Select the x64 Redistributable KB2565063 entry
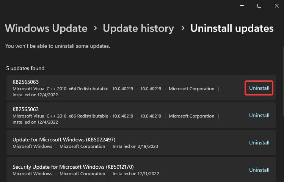 (x=26, y=82)
